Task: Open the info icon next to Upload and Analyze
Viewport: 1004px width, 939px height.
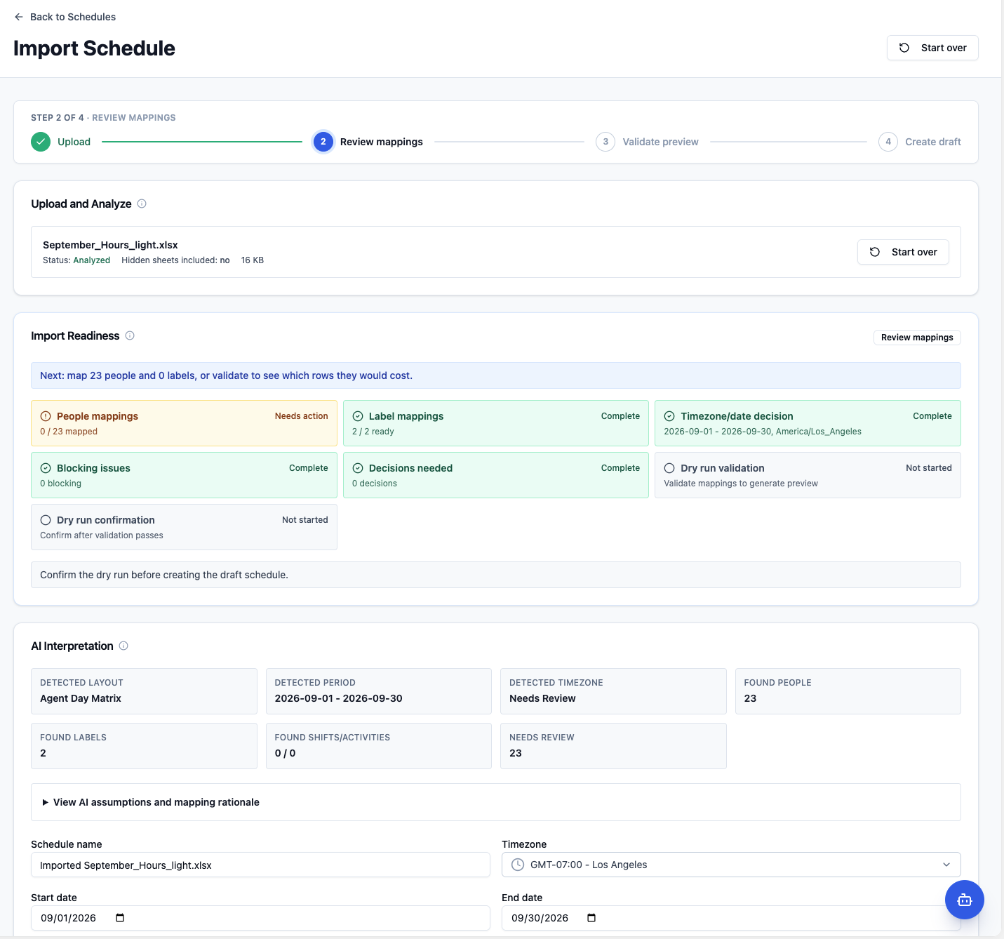Action: point(142,204)
